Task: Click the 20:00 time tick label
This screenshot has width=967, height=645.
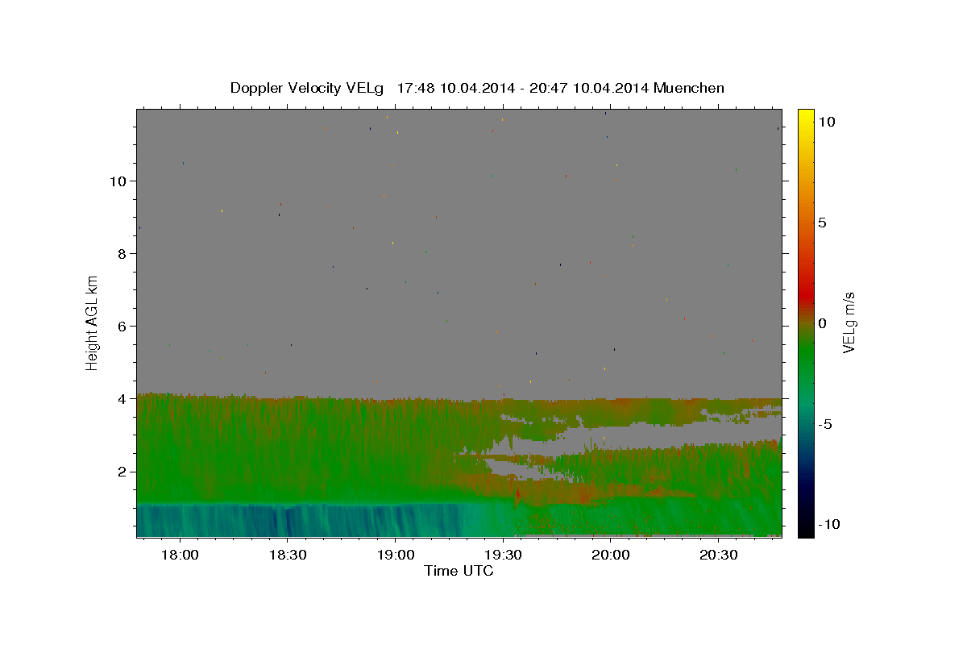Action: coord(610,555)
